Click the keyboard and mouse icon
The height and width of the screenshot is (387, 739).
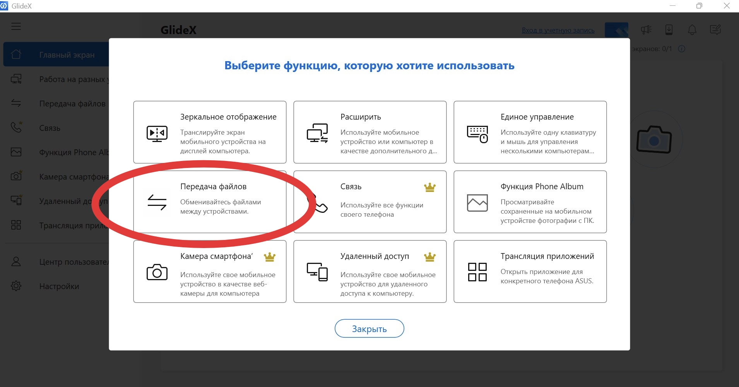[x=477, y=134]
